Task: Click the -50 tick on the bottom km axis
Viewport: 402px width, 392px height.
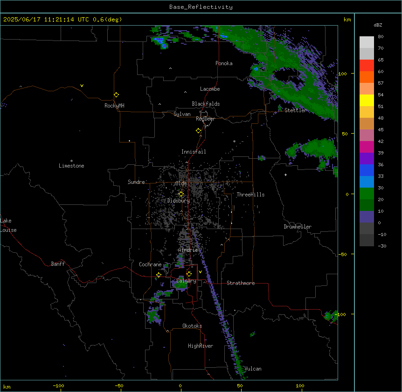Action: 119,386
